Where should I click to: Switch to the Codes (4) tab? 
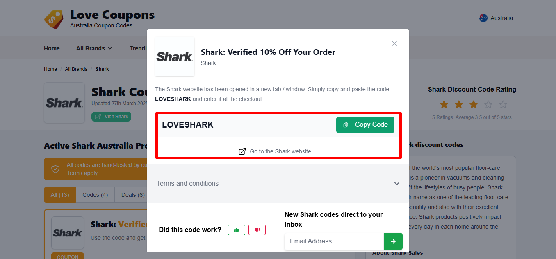pos(95,194)
